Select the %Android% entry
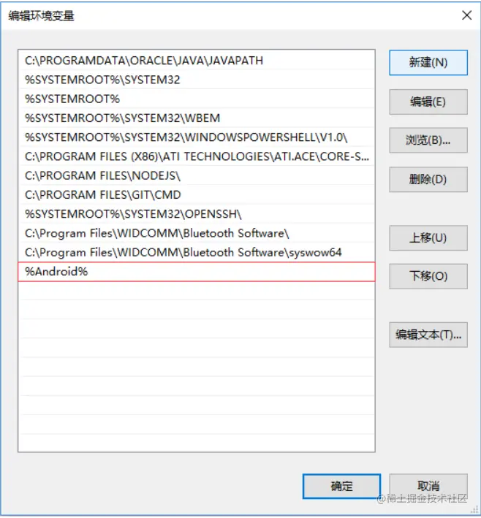The image size is (481, 518). point(197,272)
